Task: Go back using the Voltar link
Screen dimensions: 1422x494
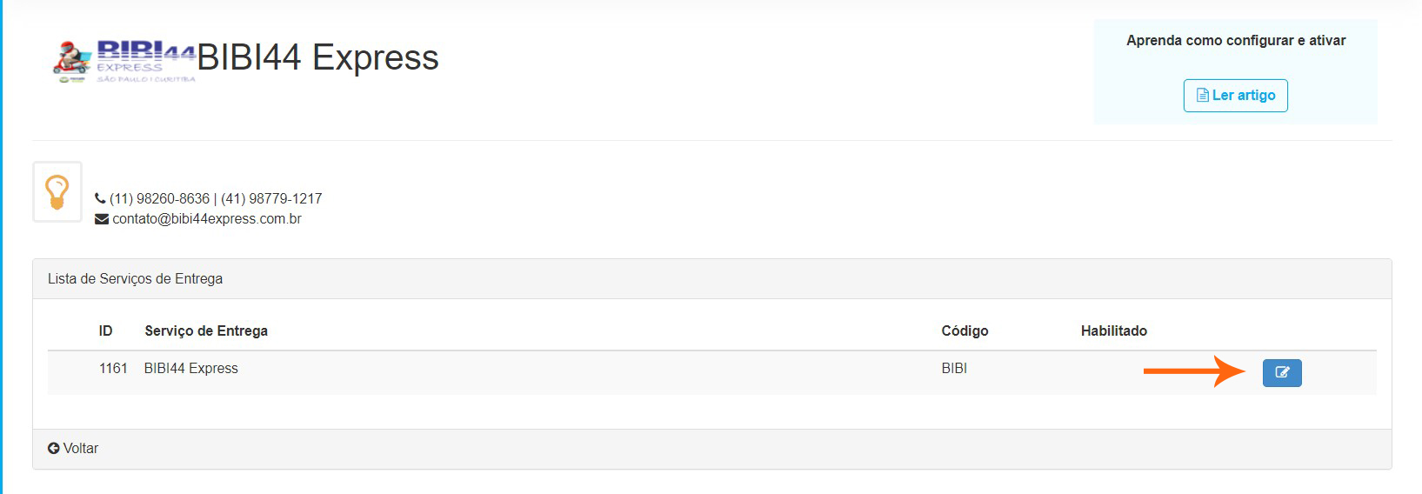Action: click(x=80, y=448)
